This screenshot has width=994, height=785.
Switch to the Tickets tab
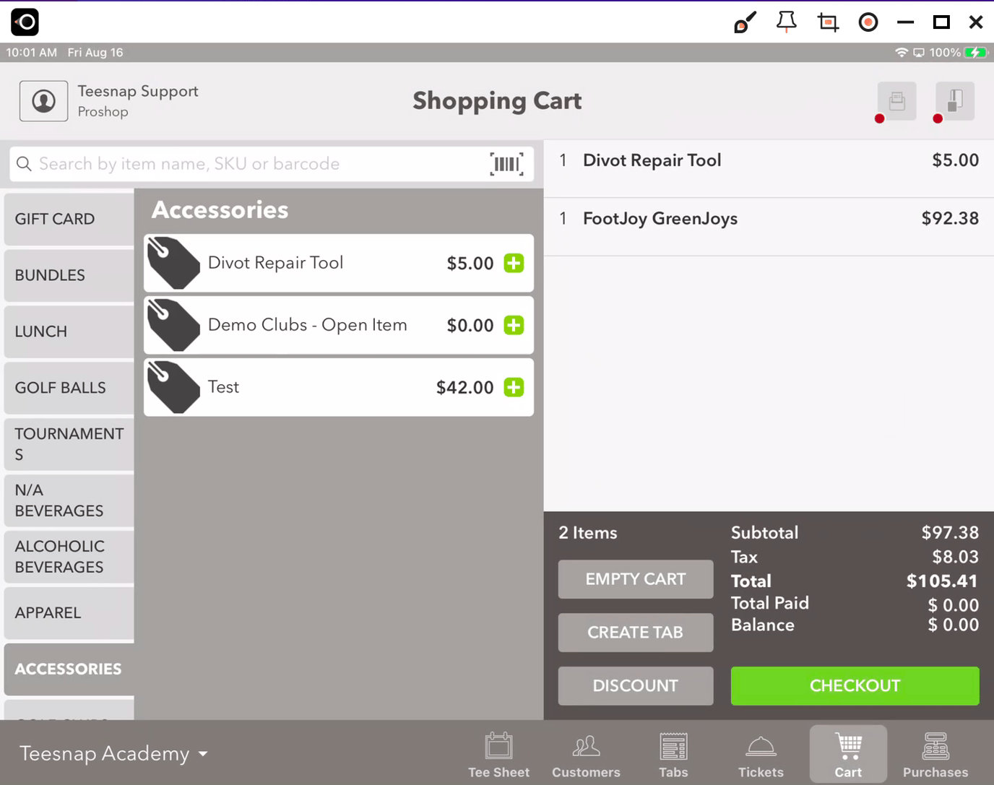(761, 755)
